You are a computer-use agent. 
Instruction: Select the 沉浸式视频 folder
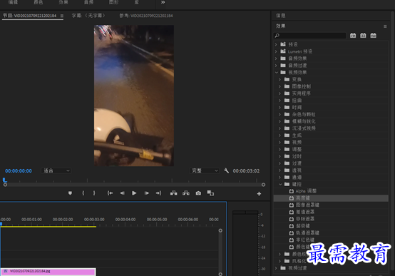coord(304,128)
